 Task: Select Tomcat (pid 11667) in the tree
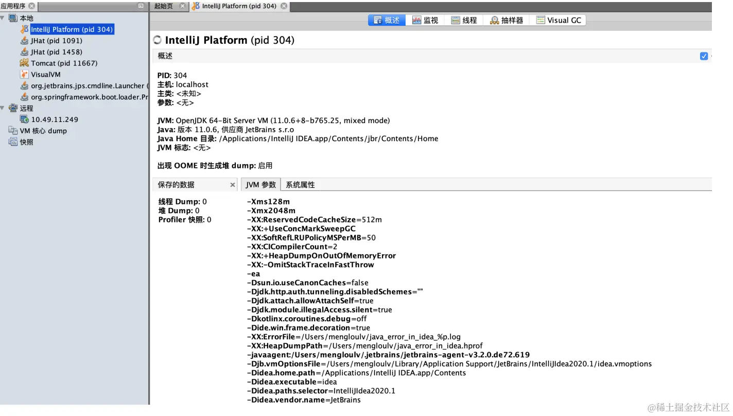[64, 63]
